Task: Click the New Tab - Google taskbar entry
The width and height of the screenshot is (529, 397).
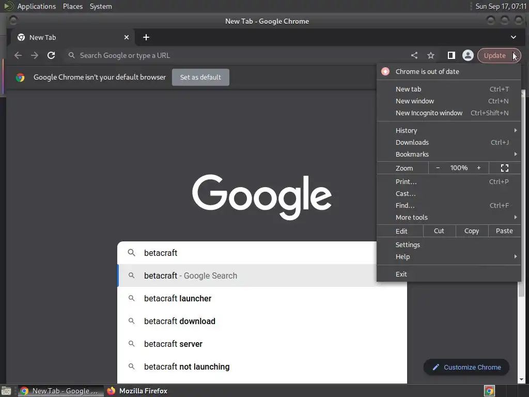Action: 60,391
